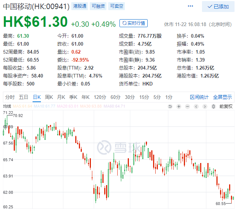Click the MA30:63.88 moving average label
This screenshot has width=236, height=209.
[x=91, y=106]
